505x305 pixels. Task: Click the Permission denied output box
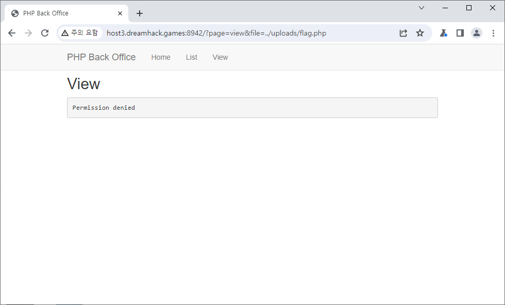point(252,108)
